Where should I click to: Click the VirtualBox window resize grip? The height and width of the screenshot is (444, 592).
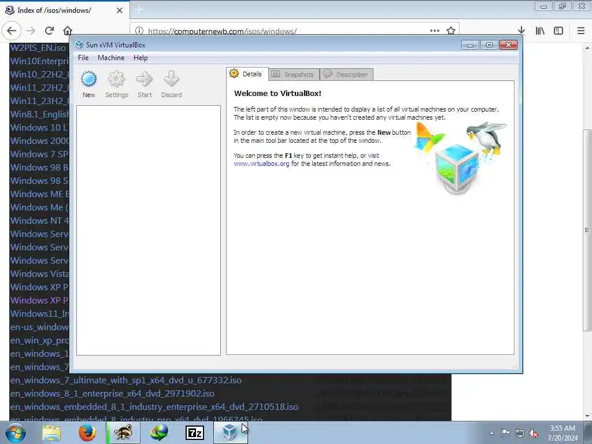(515, 366)
